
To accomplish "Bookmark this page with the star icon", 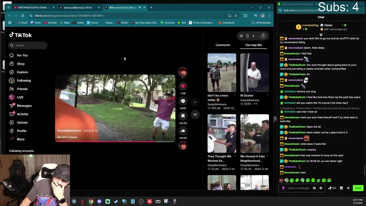I will point(236,15).
